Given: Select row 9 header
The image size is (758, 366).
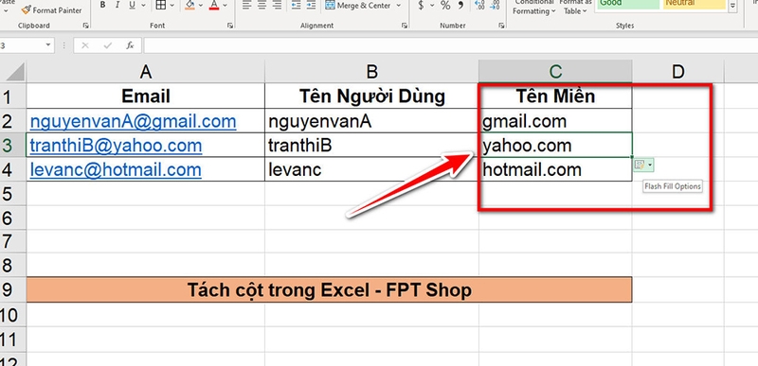Looking at the screenshot, I should point(13,289).
